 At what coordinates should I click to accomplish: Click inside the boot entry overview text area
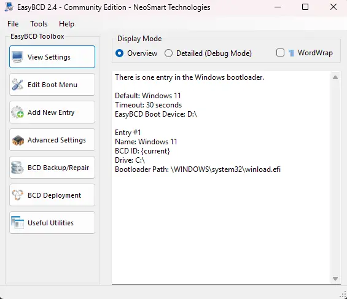click(x=221, y=177)
